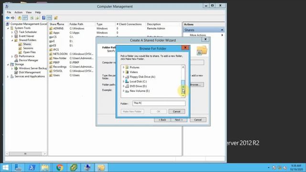306x172 pixels.
Task: Click the blue Help toolbar icon
Action: click(x=44, y=18)
